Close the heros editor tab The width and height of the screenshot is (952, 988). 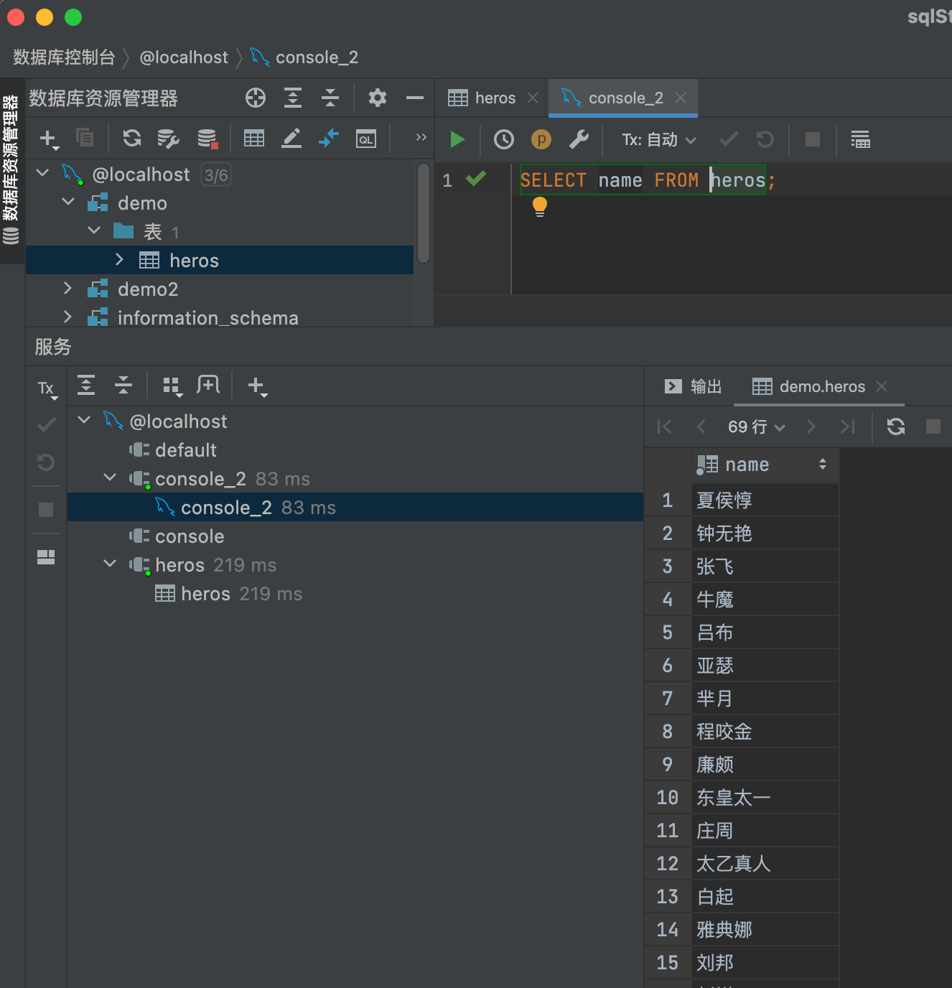[533, 98]
